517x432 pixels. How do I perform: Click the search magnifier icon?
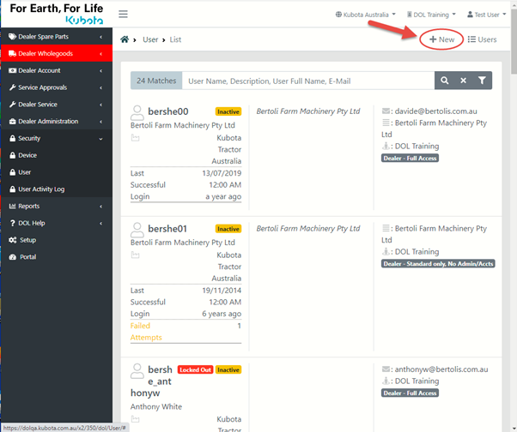[445, 81]
